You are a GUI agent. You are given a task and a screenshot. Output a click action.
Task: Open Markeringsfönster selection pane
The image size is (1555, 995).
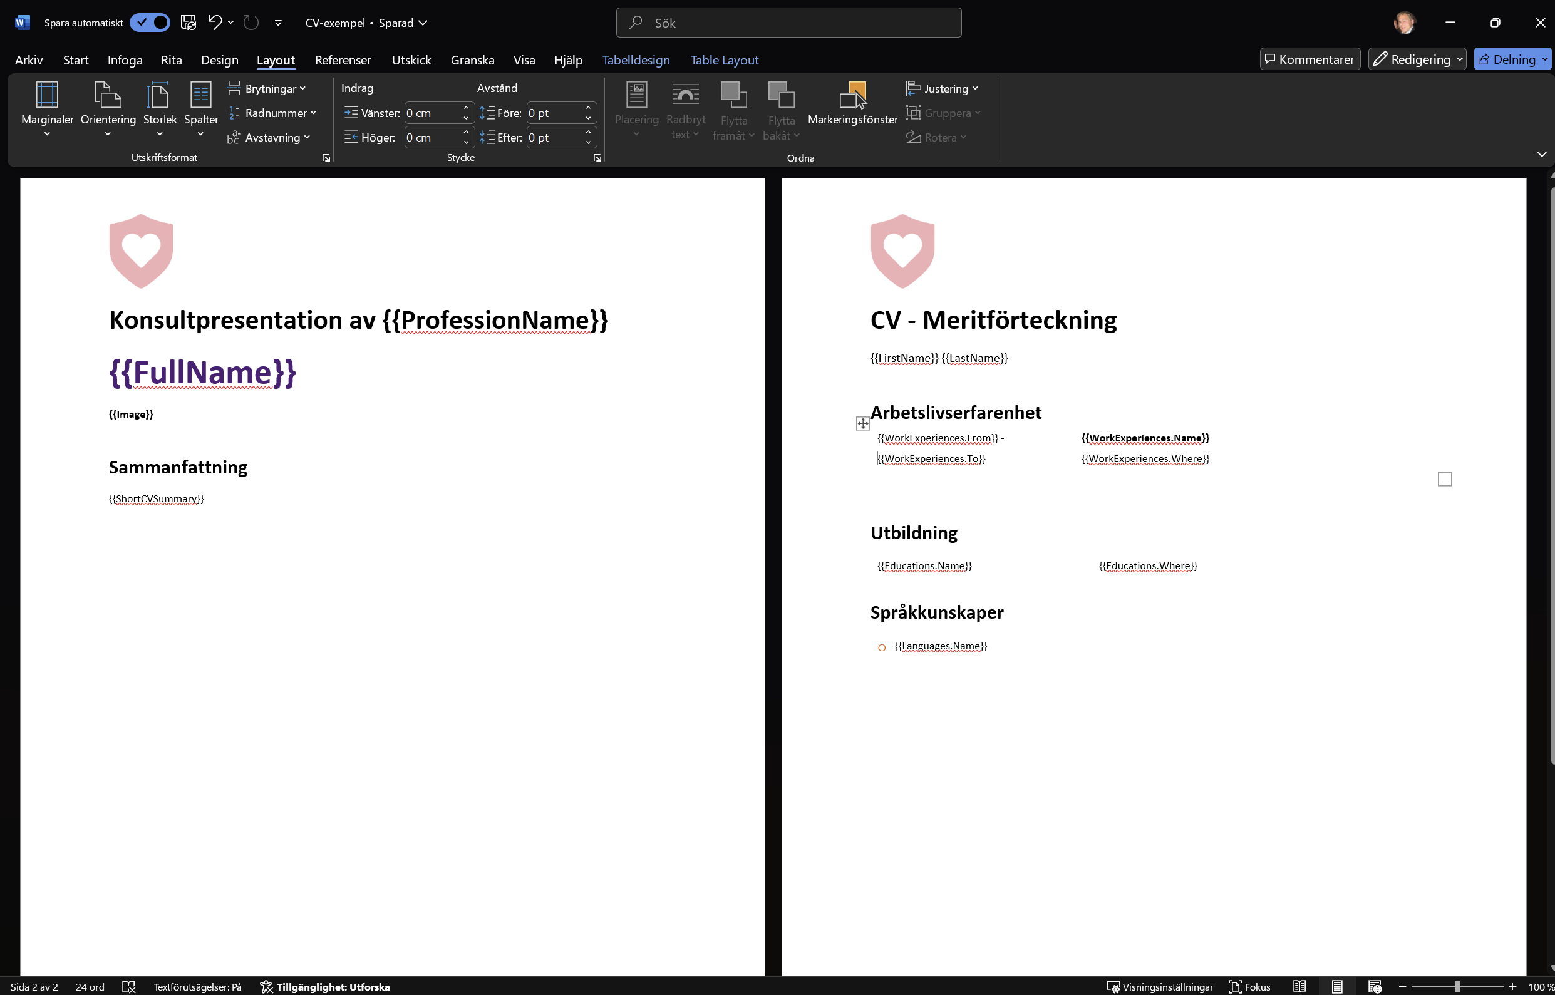[x=852, y=103]
